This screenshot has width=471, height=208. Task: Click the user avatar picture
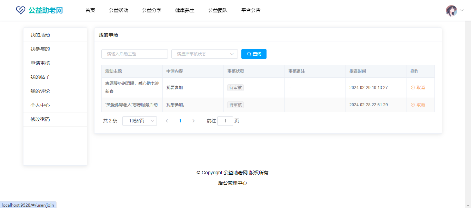tap(451, 11)
